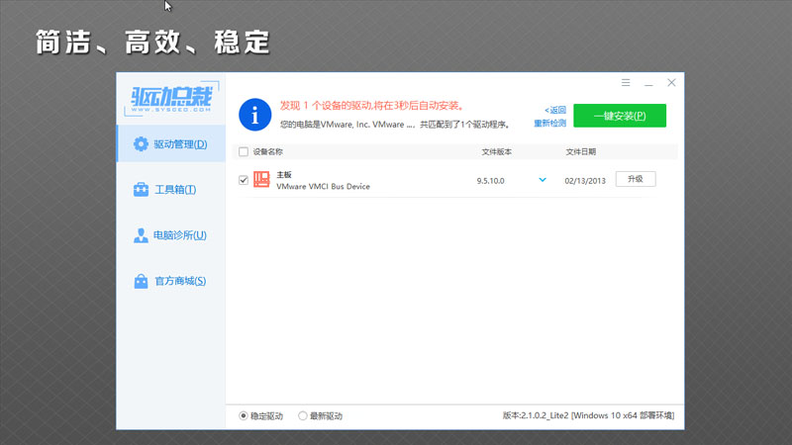This screenshot has width=792, height=445.
Task: Click the 您的电脑是VMware matched driver text
Action: pyautogui.click(x=395, y=125)
